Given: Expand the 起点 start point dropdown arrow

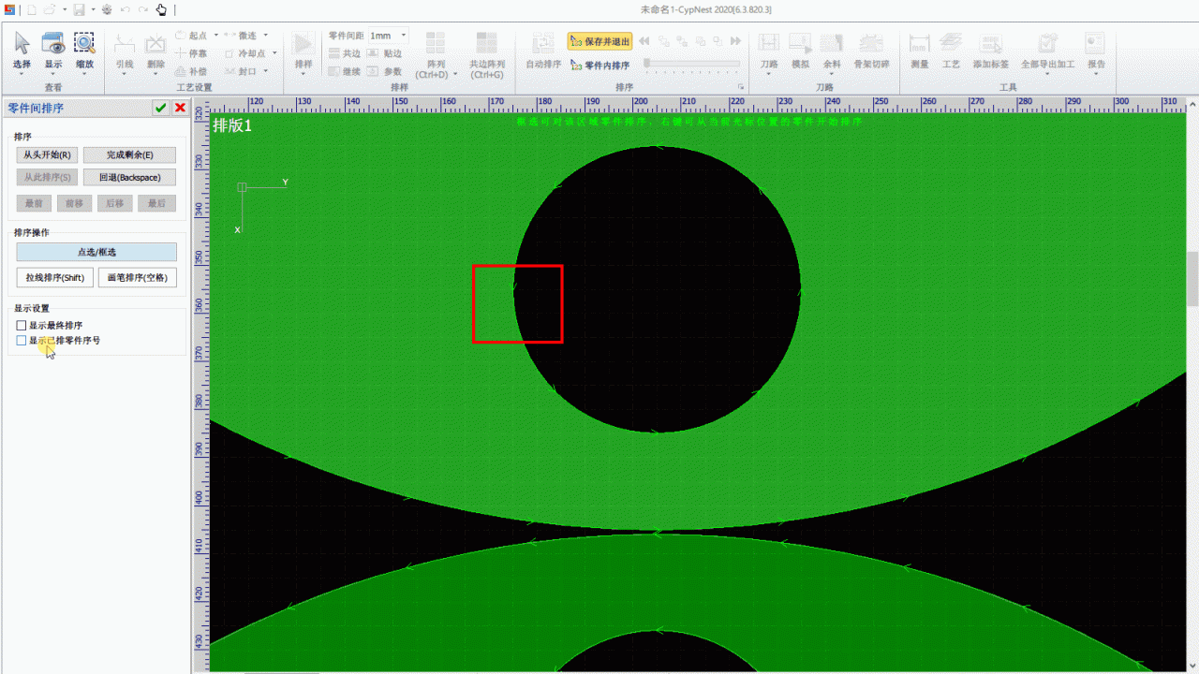Looking at the screenshot, I should tap(216, 36).
